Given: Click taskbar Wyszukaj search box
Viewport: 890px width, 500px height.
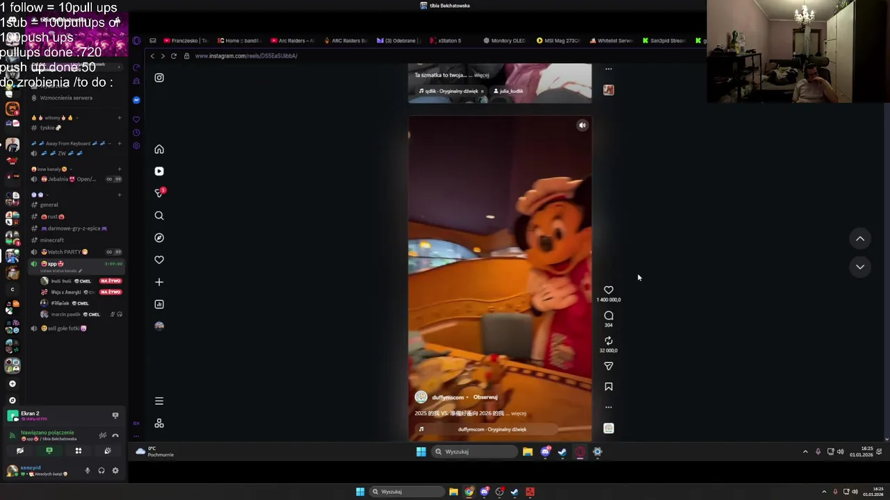Looking at the screenshot, I should point(407,492).
